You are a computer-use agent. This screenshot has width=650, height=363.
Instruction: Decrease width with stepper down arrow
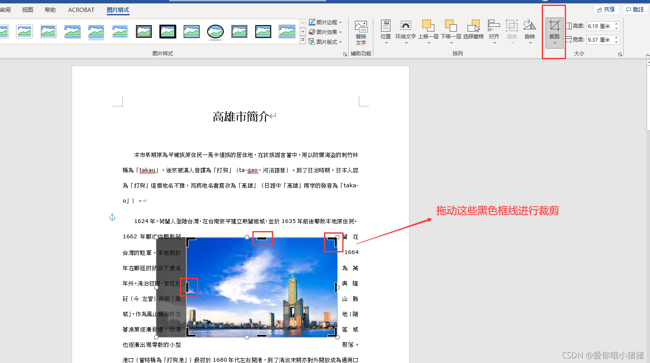pos(616,42)
